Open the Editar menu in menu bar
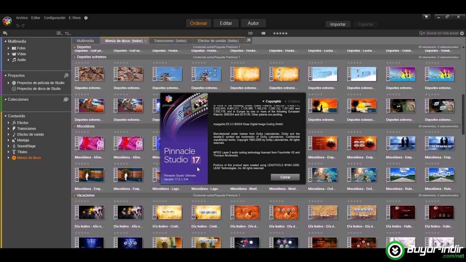Image resolution: width=466 pixels, height=262 pixels. 36,18
